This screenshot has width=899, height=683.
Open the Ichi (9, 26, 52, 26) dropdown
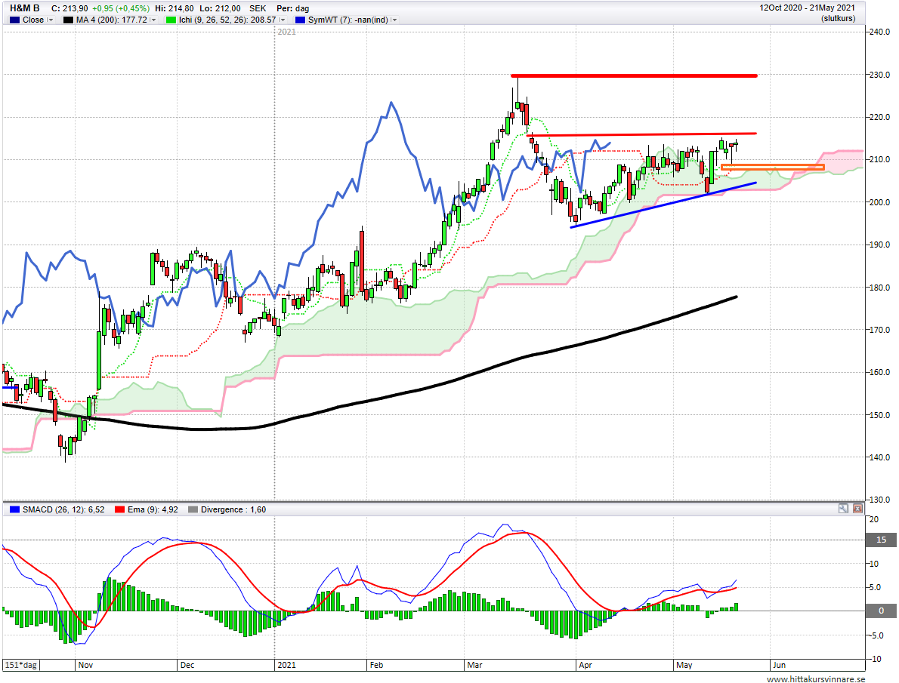[x=282, y=20]
